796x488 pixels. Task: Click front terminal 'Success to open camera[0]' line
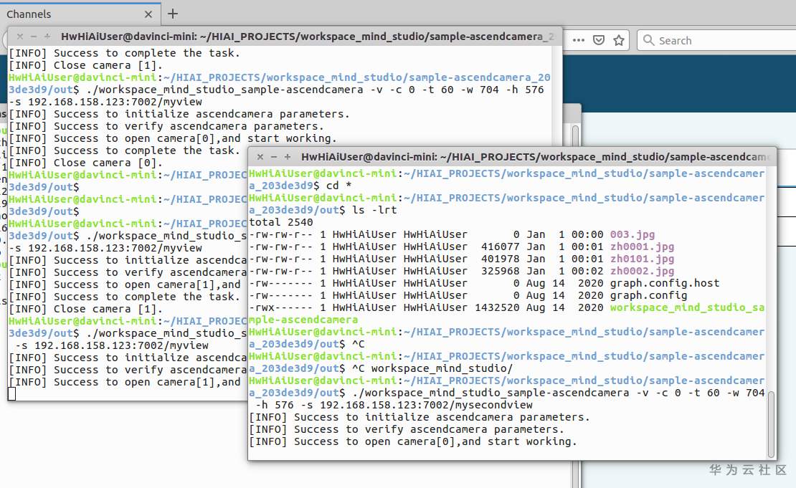point(413,442)
